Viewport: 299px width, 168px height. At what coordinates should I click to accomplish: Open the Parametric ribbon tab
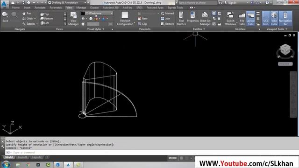pyautogui.click(x=56, y=7)
